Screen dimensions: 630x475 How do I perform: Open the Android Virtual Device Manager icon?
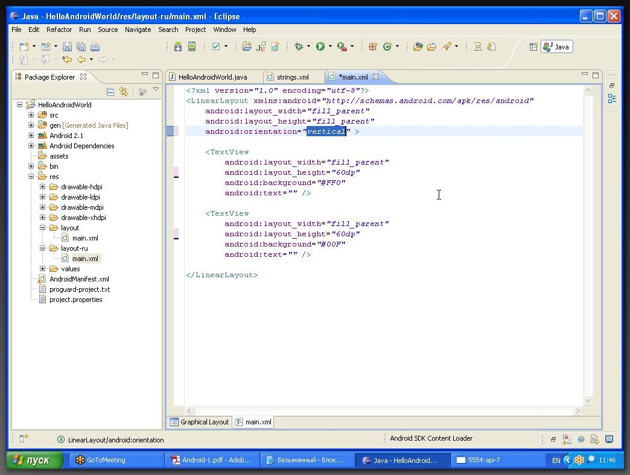(192, 46)
